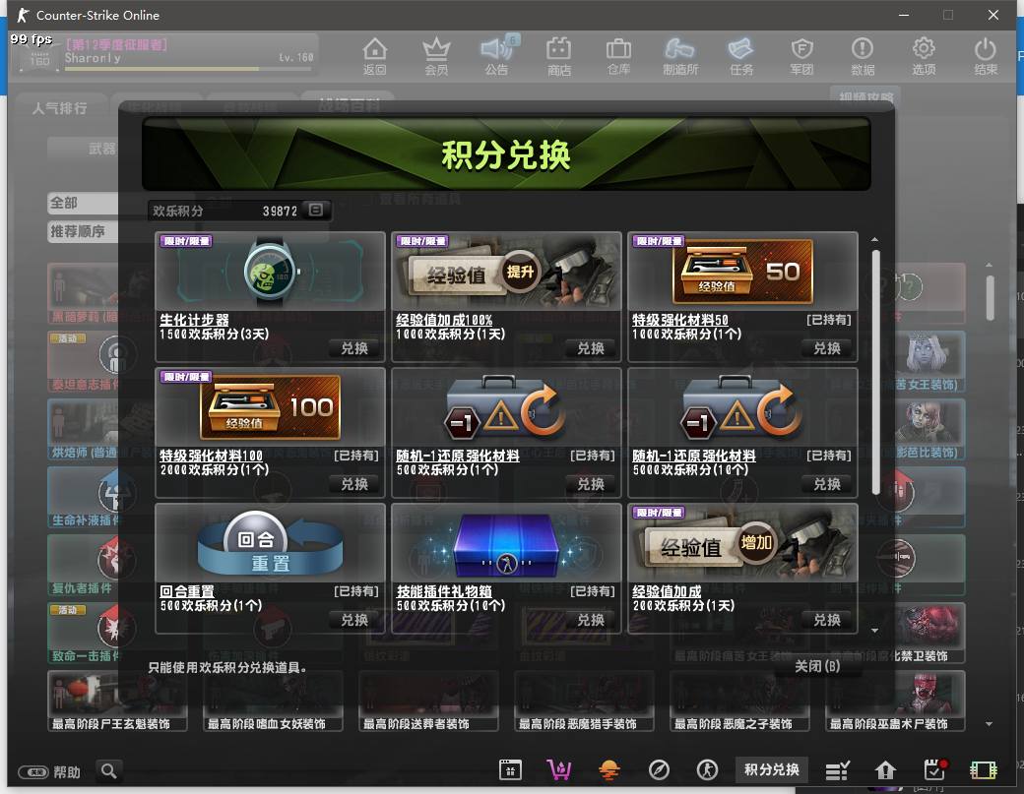Click the pink shopping cart icon

click(x=559, y=769)
